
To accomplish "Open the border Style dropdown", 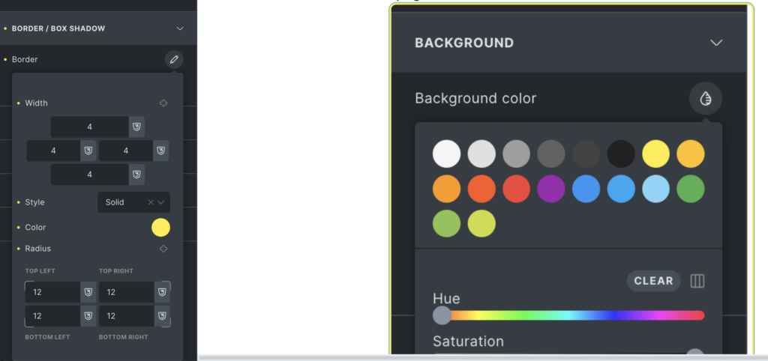I will point(161,202).
